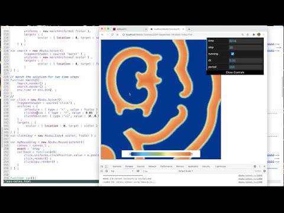Open the user profile avatar menu
284x213 pixels.
pyautogui.click(x=259, y=34)
